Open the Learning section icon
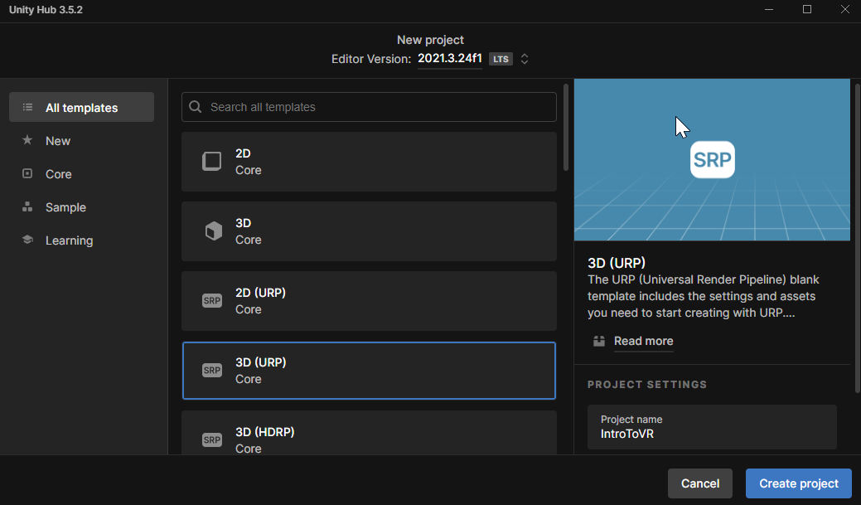The image size is (861, 505). tap(27, 240)
